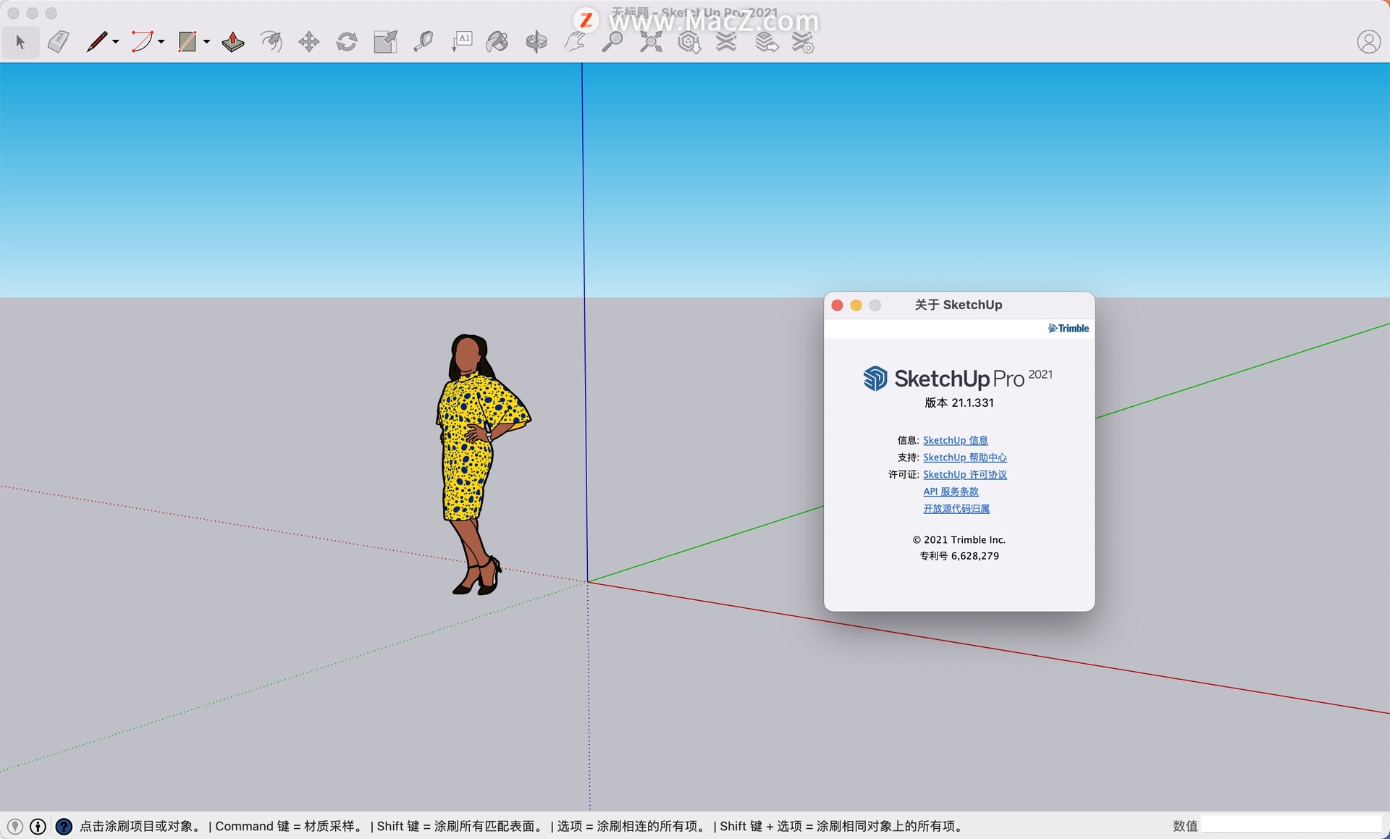Image resolution: width=1390 pixels, height=839 pixels.
Task: Select the Zoom magnifier tool
Action: pyautogui.click(x=612, y=42)
